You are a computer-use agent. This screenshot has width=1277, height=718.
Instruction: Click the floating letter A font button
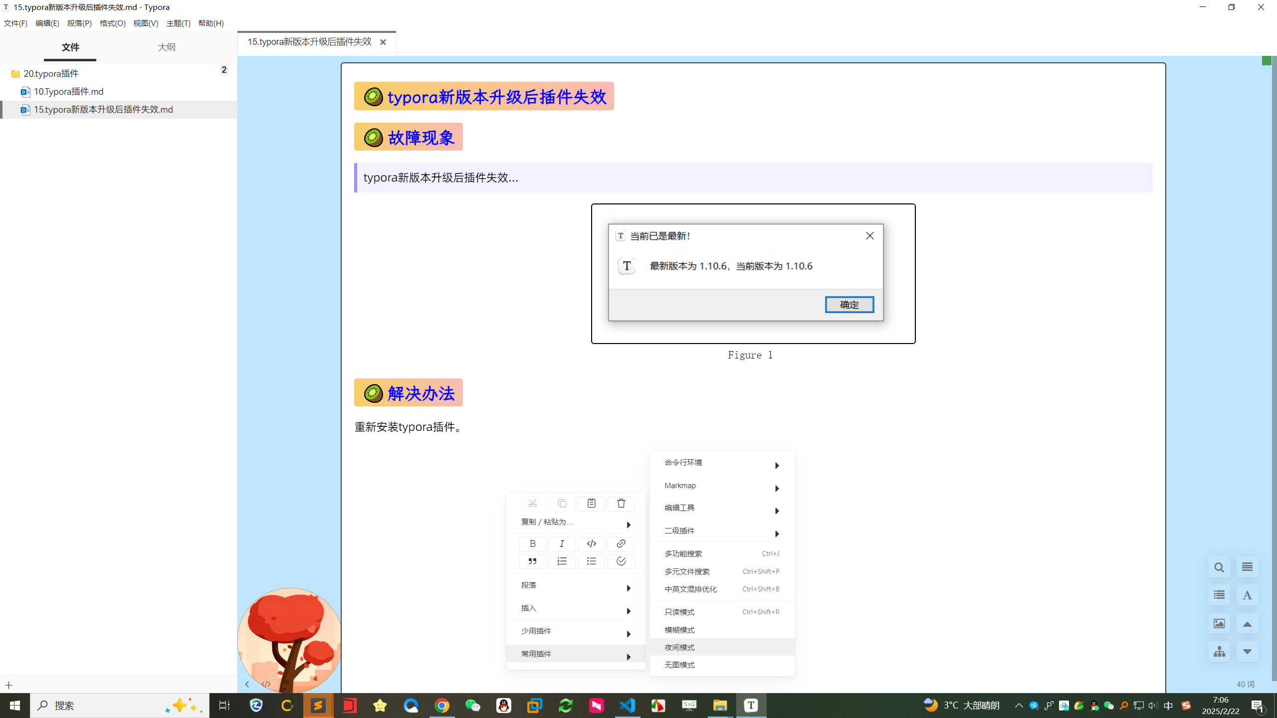click(1247, 595)
